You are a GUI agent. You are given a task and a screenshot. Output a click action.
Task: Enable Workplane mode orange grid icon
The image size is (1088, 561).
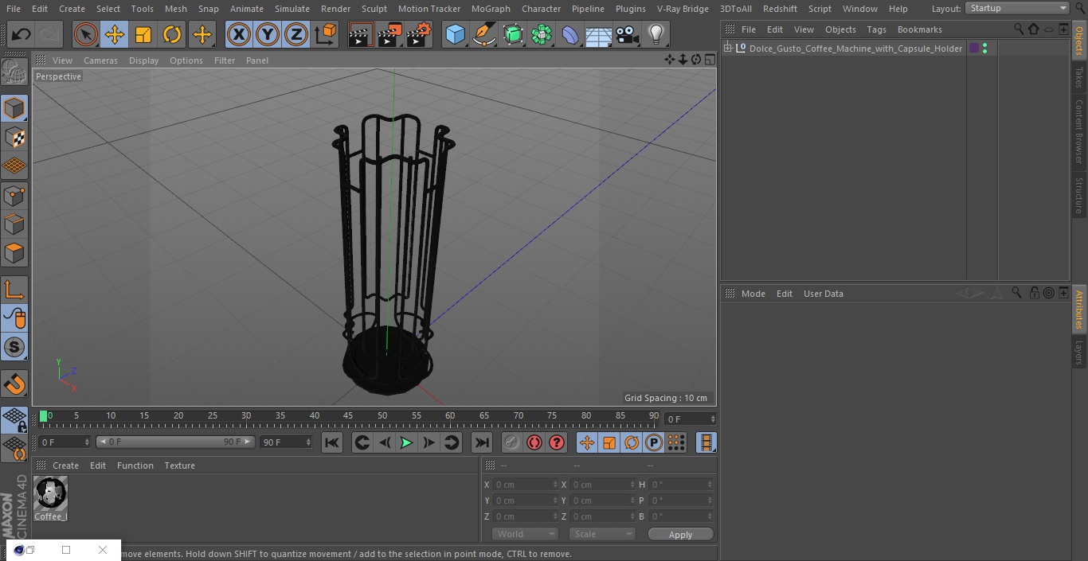(x=14, y=166)
